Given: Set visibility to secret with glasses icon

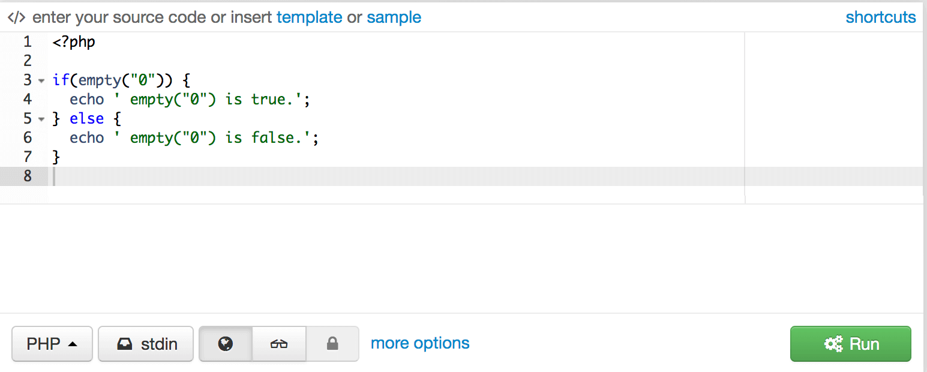Looking at the screenshot, I should [x=279, y=344].
